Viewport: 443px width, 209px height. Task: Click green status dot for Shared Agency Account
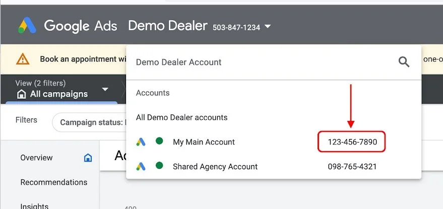(159, 166)
